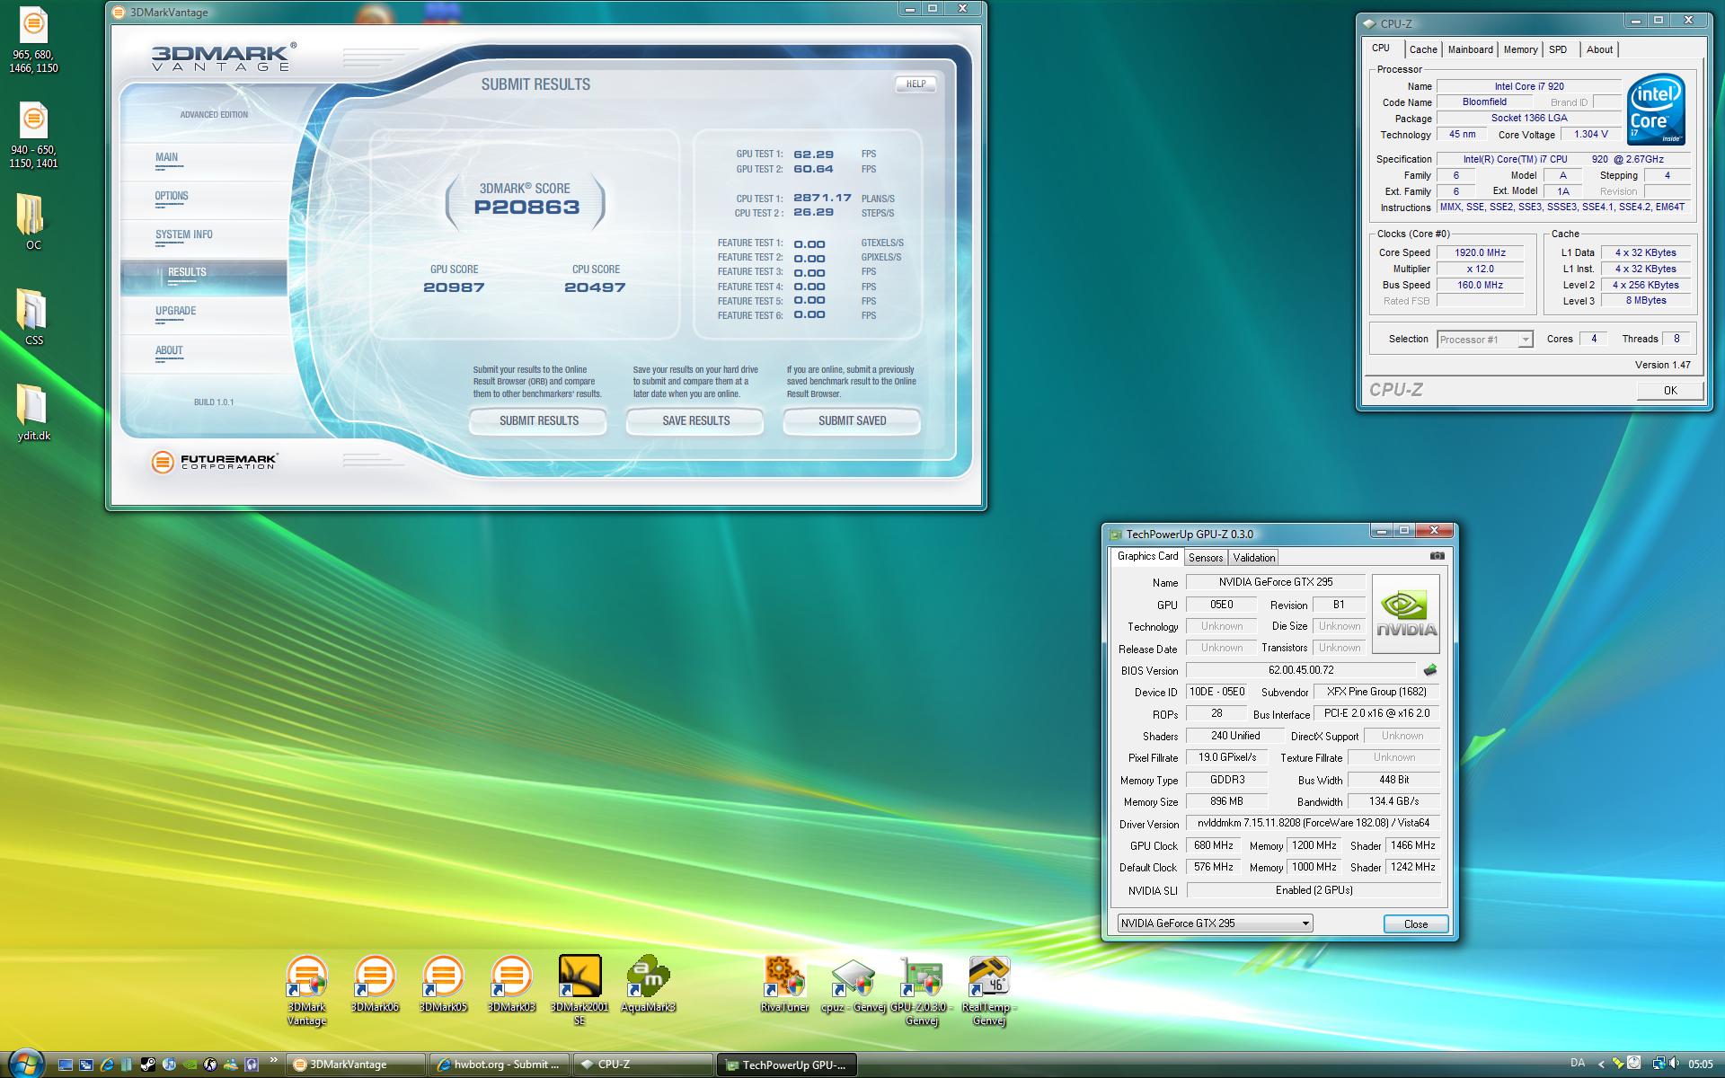Switch to CPU-Z taskbar button
1725x1078 pixels.
[641, 1065]
